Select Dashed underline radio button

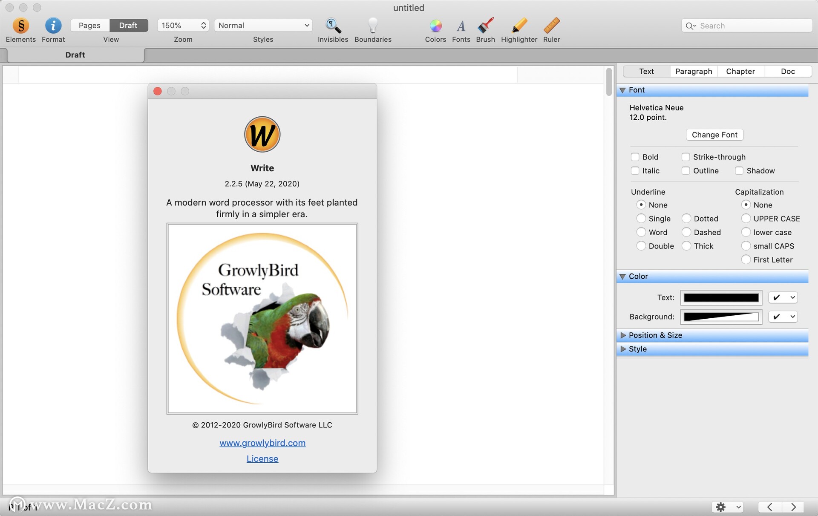pos(686,232)
